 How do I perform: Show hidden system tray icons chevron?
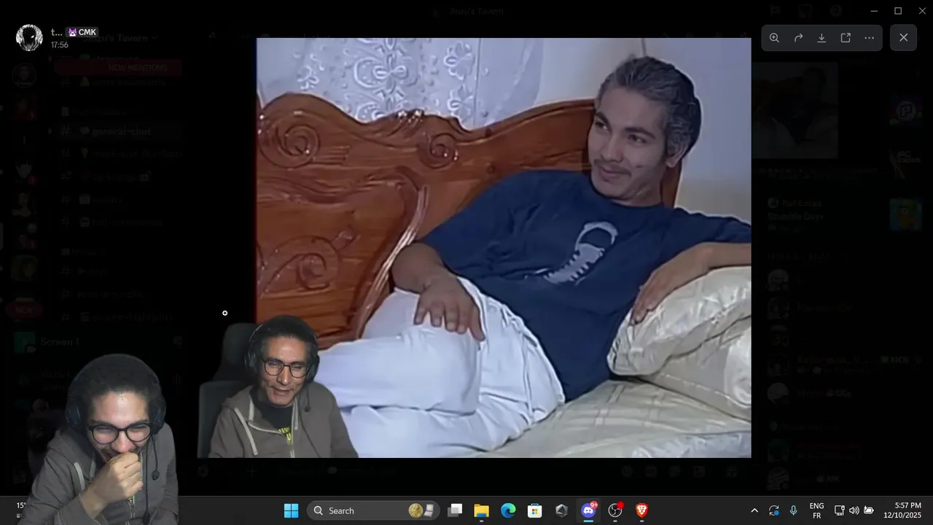pyautogui.click(x=754, y=510)
